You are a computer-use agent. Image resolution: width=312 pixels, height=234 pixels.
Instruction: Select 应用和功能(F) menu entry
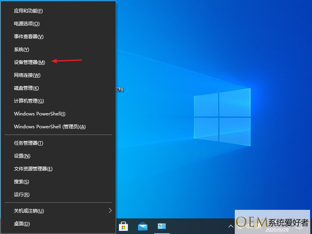click(28, 11)
